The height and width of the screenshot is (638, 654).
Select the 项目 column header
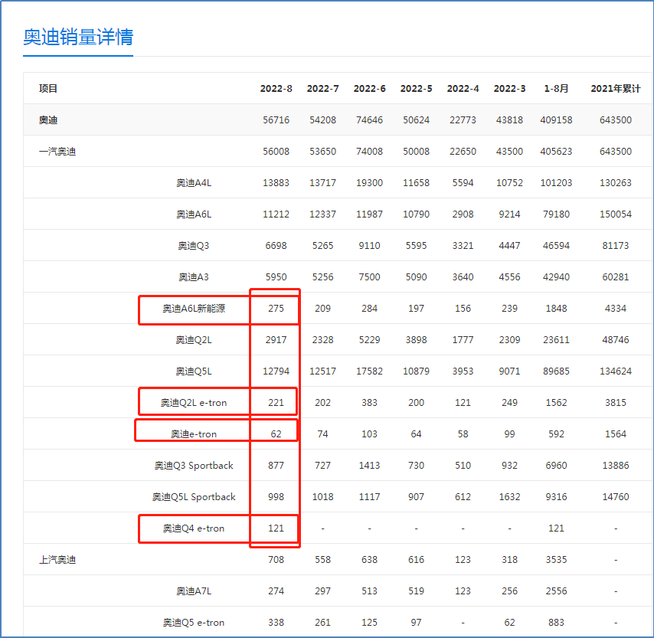48,88
